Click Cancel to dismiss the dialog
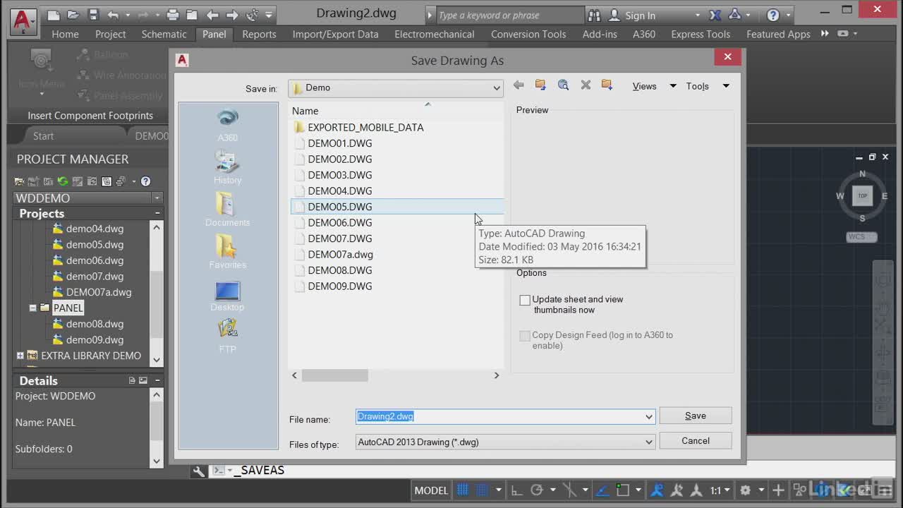 [695, 441]
